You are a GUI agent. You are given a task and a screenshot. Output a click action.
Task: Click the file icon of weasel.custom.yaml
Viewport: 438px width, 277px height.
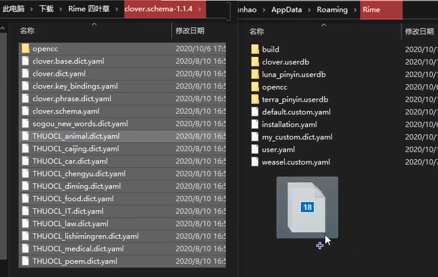255,162
